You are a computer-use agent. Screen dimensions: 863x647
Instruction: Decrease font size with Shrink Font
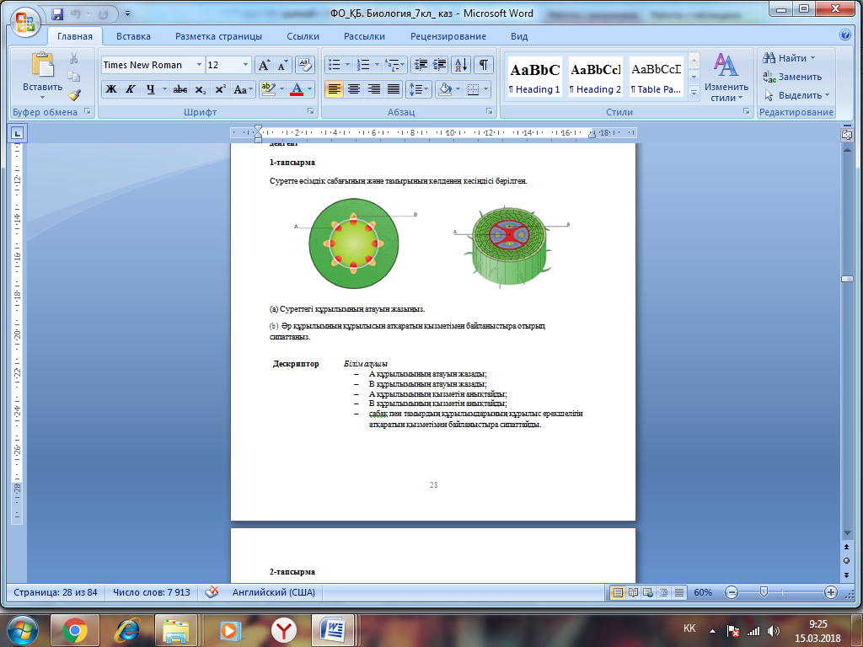[x=282, y=65]
